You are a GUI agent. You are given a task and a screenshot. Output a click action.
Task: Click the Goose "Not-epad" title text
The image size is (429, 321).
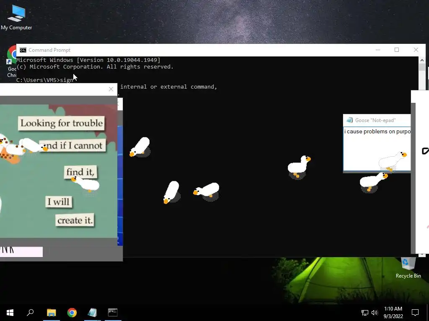click(375, 120)
